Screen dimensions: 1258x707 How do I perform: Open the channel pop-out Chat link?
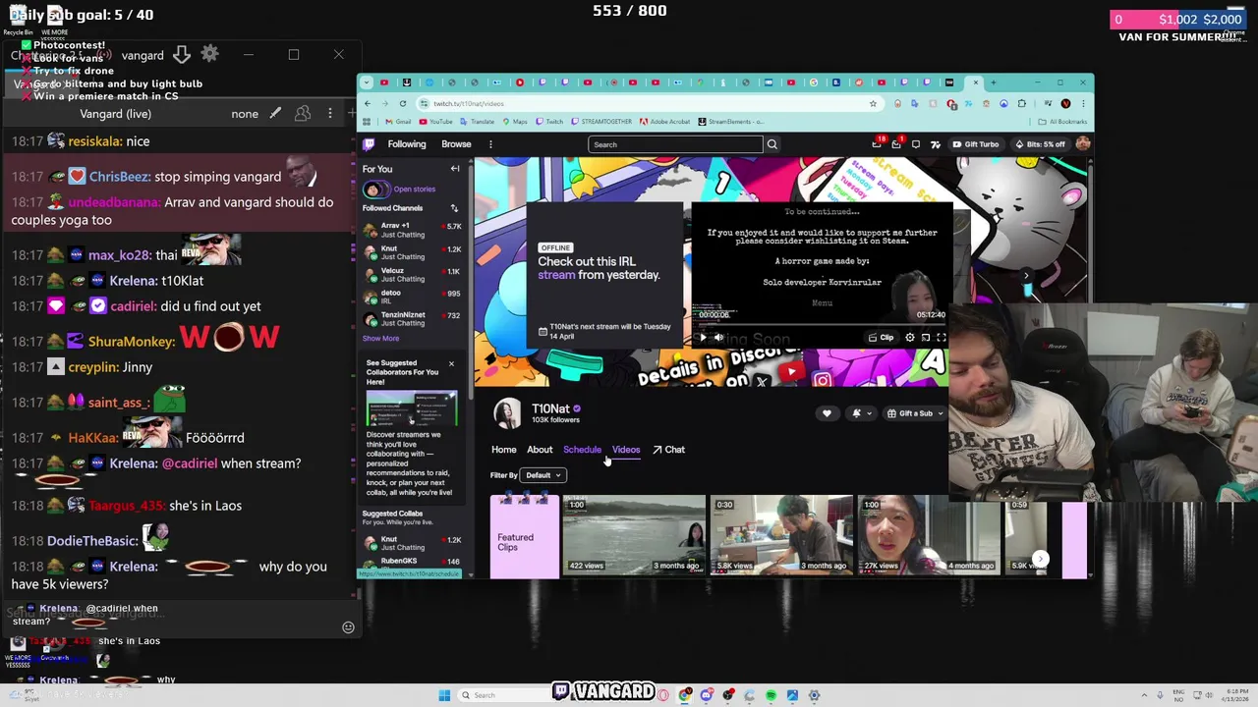pyautogui.click(x=669, y=450)
